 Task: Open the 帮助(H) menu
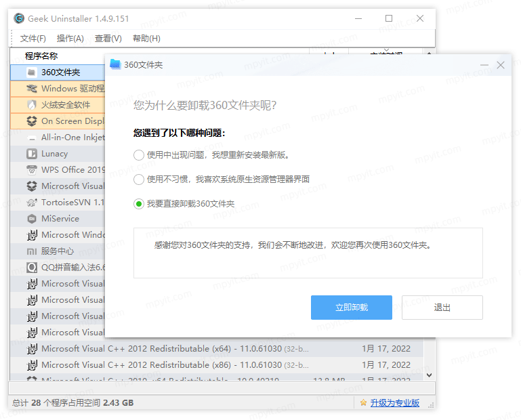tap(146, 39)
